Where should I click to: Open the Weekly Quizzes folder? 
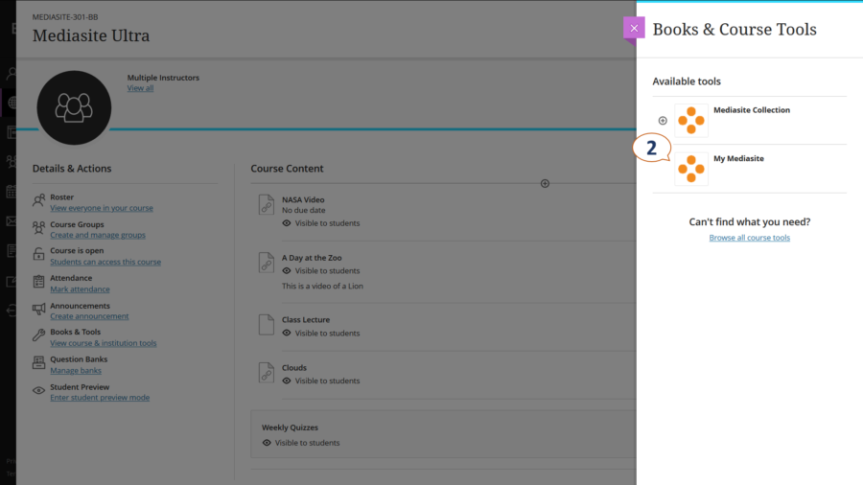290,427
